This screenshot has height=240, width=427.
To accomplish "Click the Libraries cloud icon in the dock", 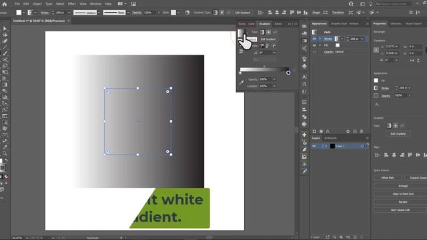I will click(304, 33).
